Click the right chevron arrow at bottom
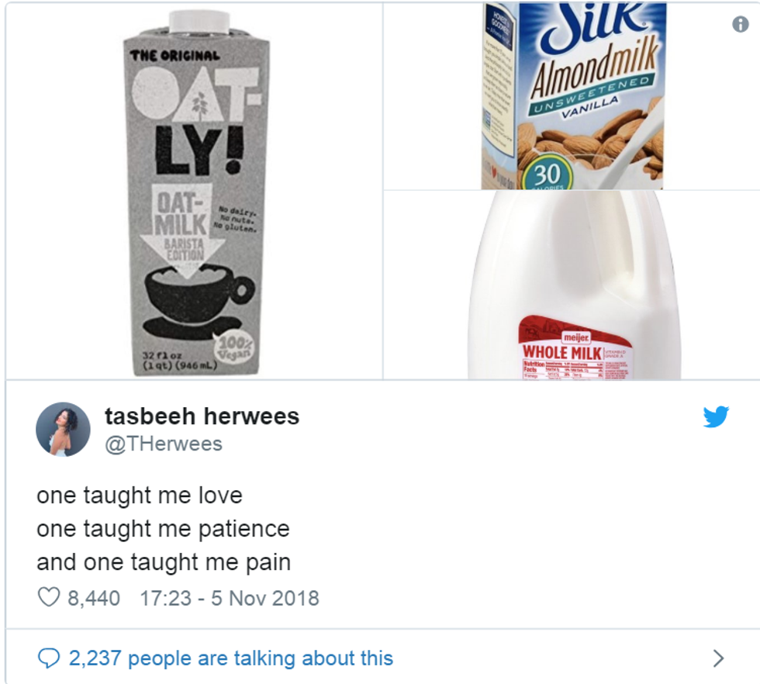The height and width of the screenshot is (684, 760). tap(719, 658)
